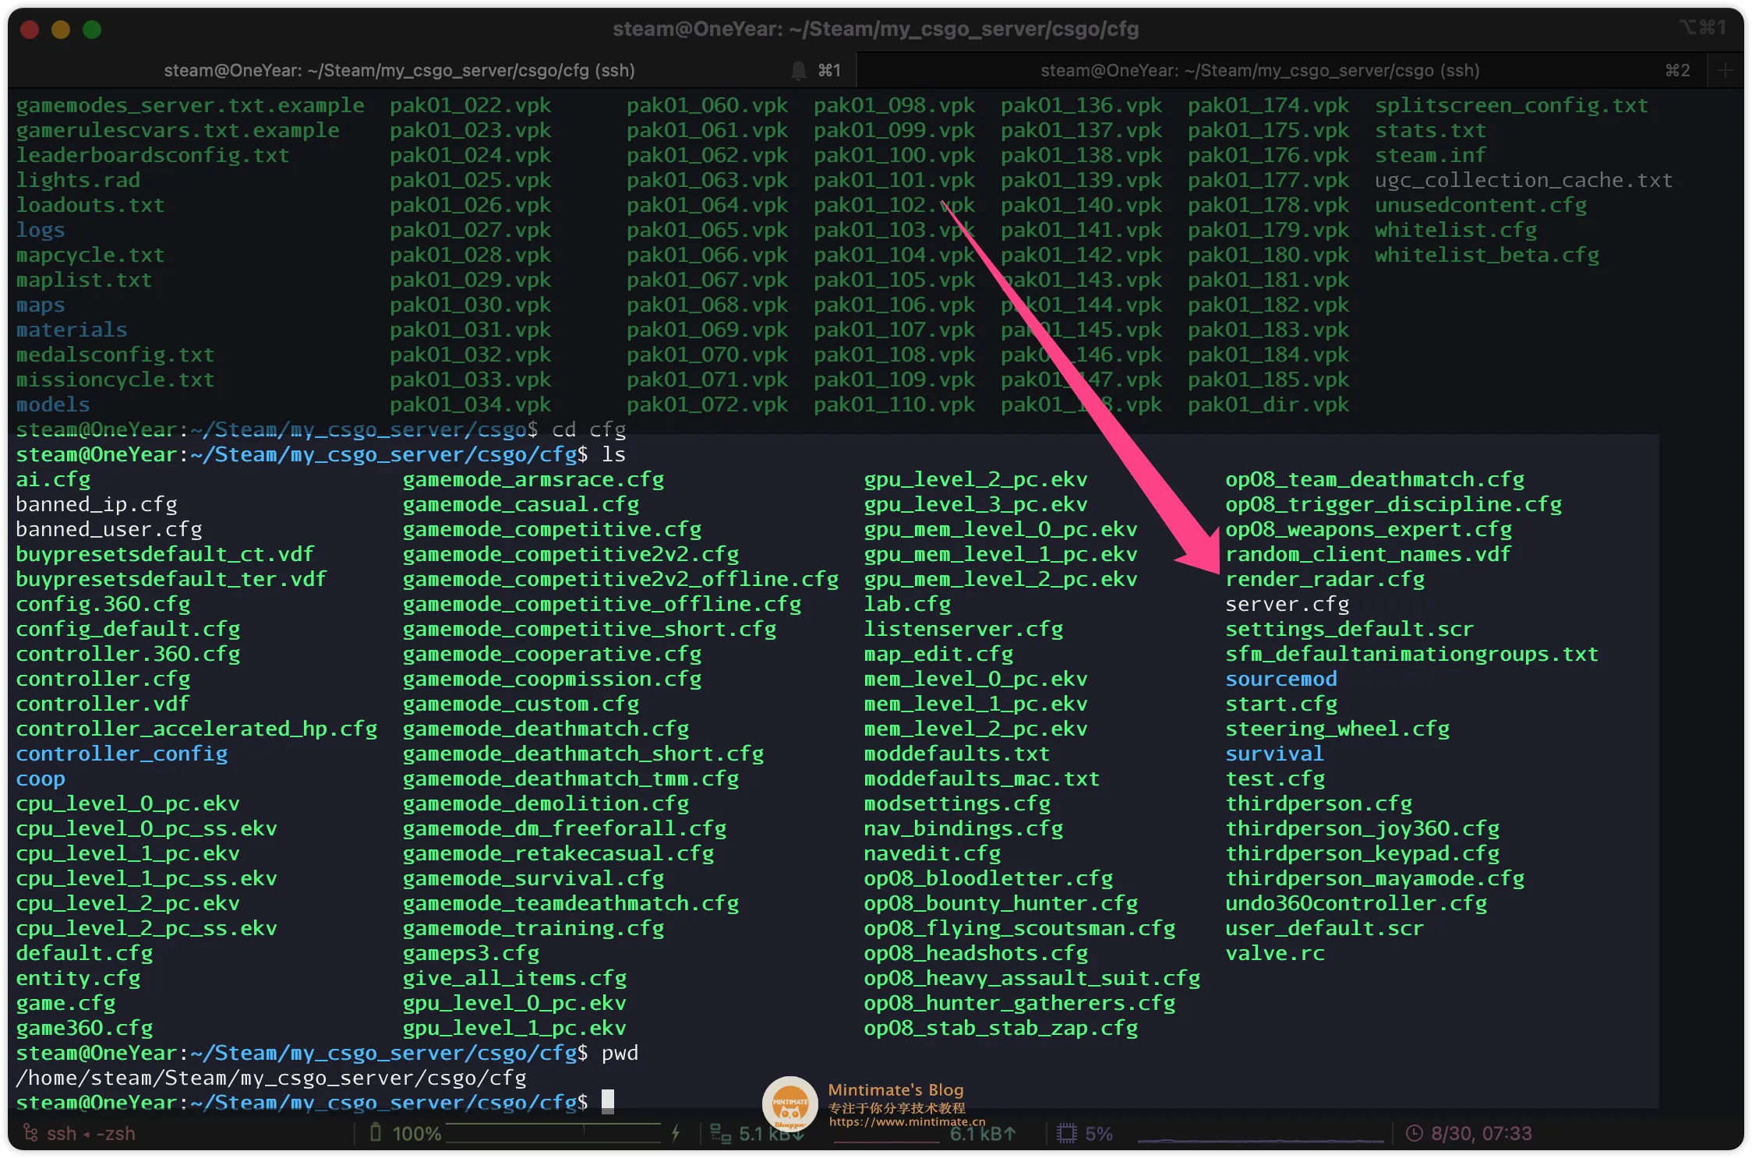Click the Mintimate blog logo avatar
This screenshot has height=1158, width=1752.
click(x=789, y=1103)
